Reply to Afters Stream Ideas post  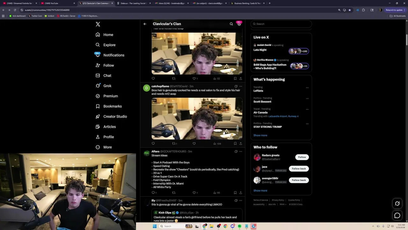[154, 193]
